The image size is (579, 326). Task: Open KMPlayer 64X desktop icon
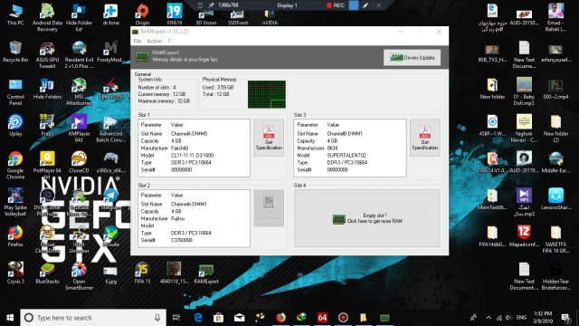click(x=79, y=129)
